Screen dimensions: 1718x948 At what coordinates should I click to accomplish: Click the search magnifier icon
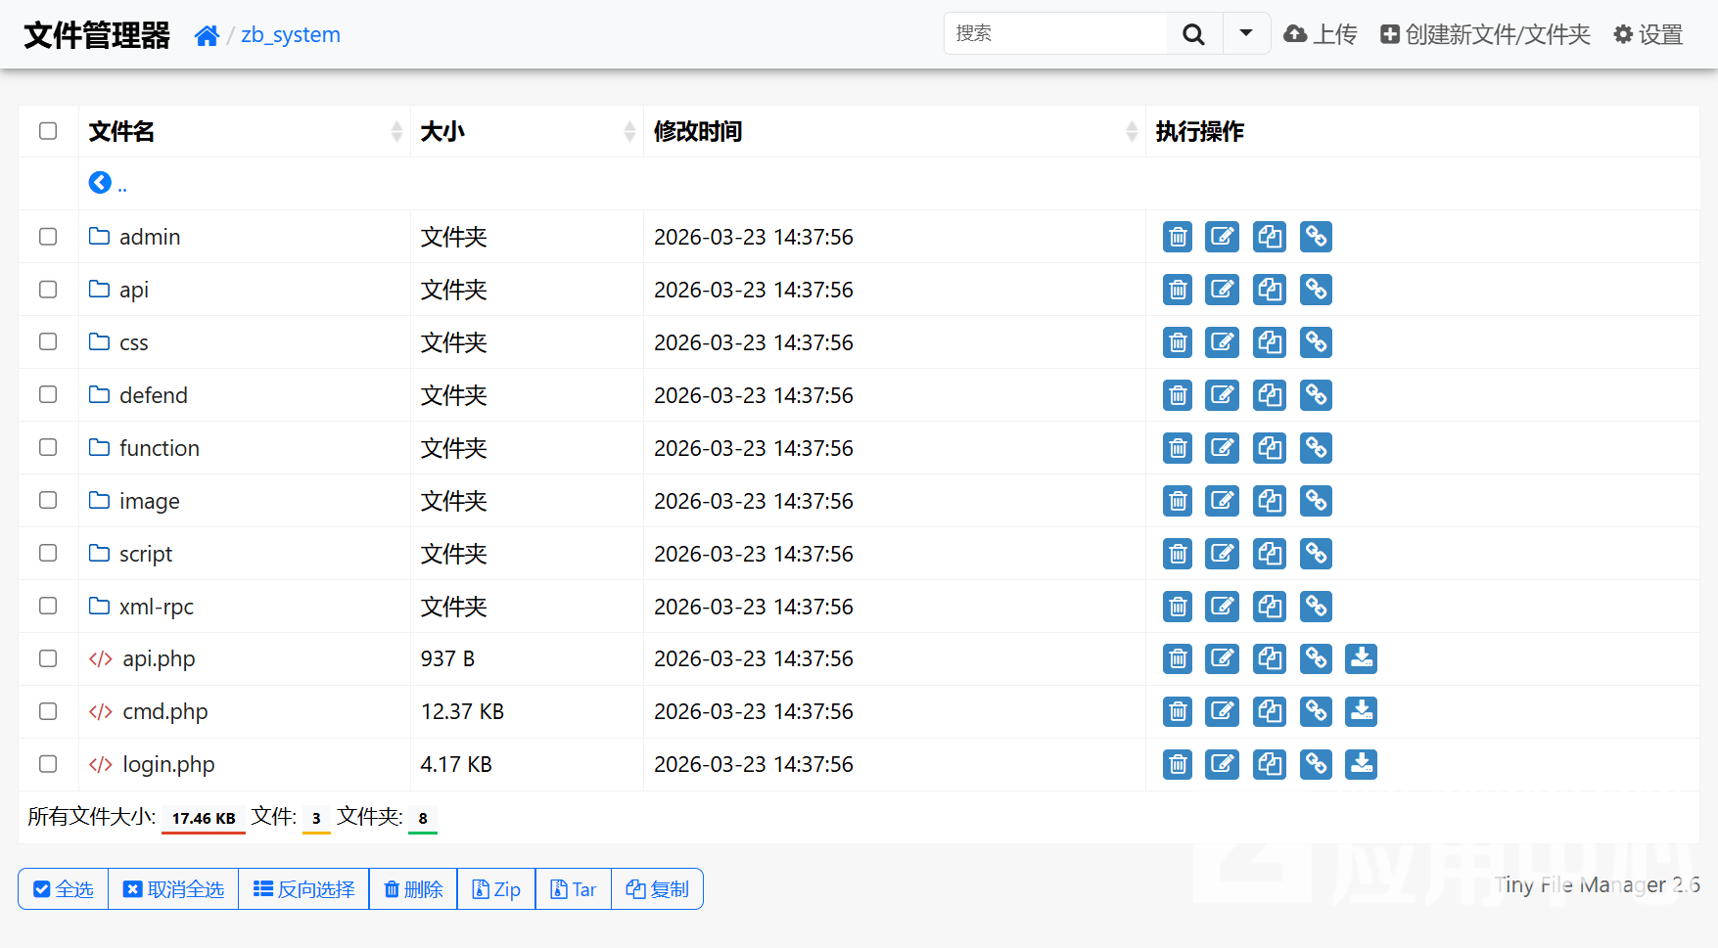(1193, 34)
